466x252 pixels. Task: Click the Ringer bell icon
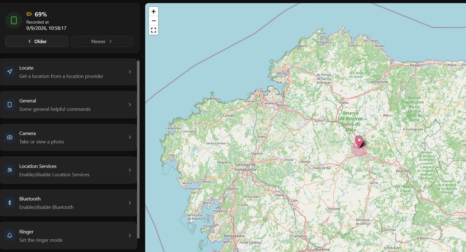point(10,236)
